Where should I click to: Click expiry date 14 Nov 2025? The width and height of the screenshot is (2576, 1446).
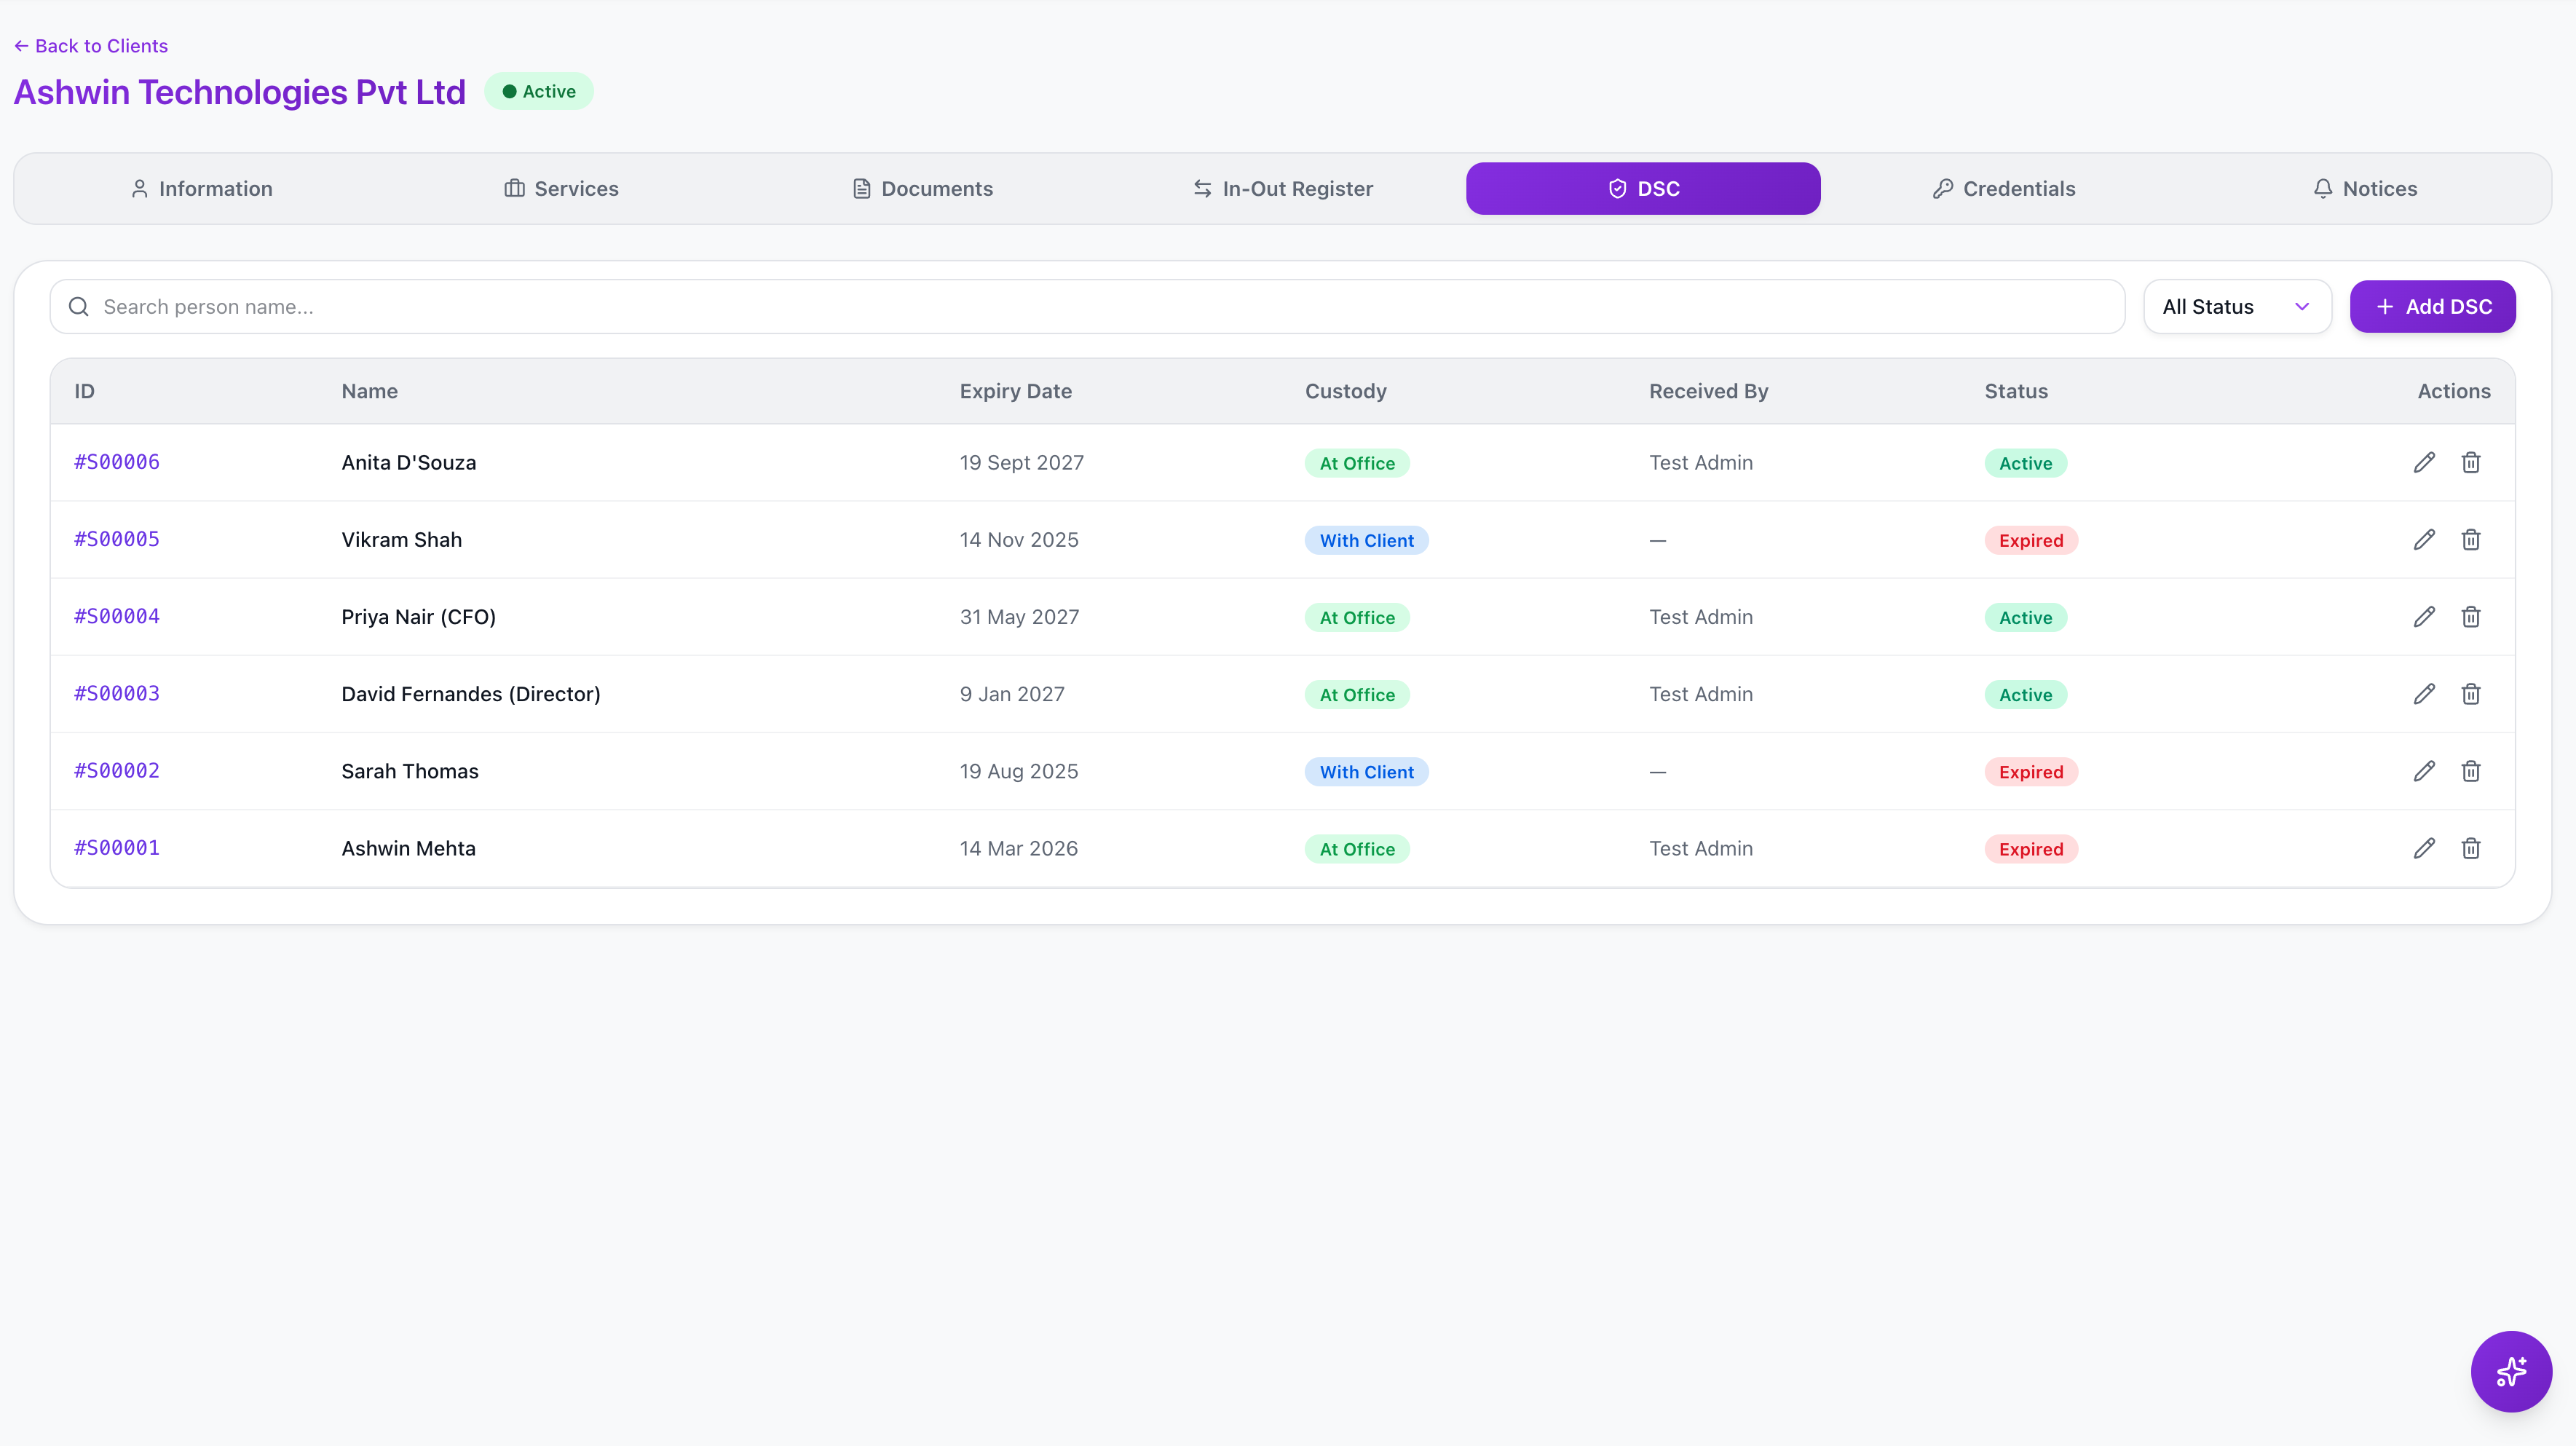(x=1018, y=540)
